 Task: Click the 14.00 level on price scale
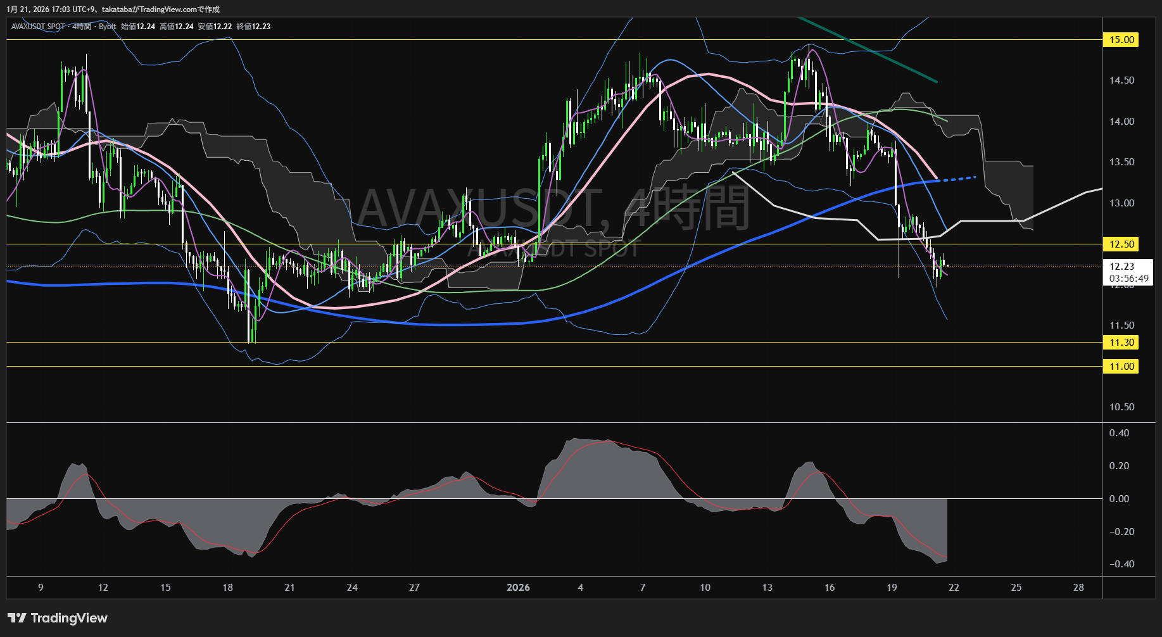pyautogui.click(x=1121, y=122)
